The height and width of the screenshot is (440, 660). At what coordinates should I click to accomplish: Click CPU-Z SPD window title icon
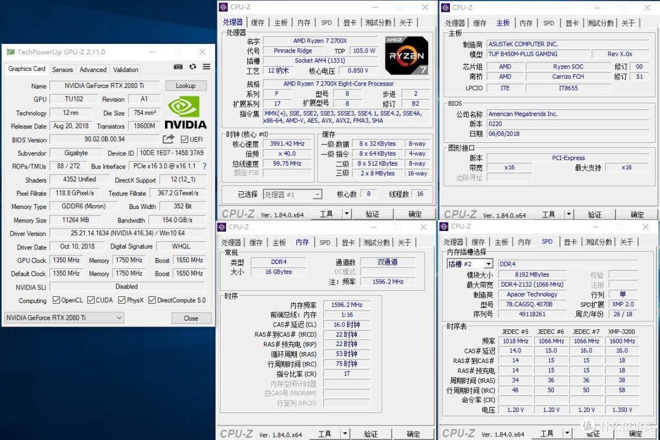pos(444,227)
